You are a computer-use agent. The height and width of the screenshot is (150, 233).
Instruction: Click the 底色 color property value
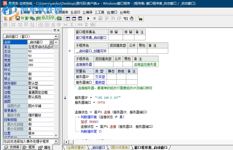tap(40, 97)
